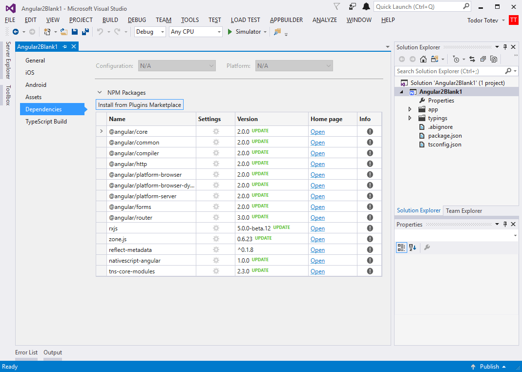This screenshot has height=372, width=522.
Task: Click the Quick Launch search box
Action: [422, 7]
